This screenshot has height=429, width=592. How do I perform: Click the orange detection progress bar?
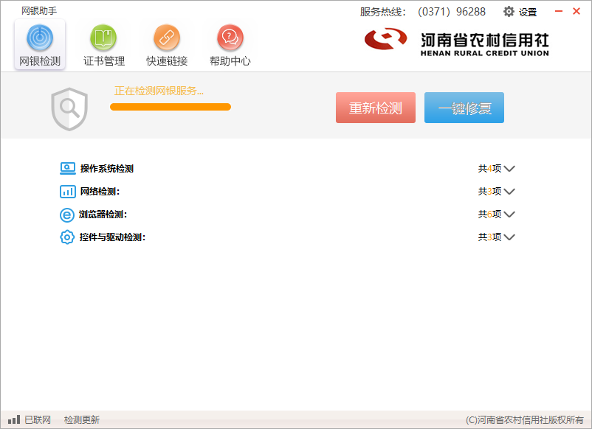[170, 107]
